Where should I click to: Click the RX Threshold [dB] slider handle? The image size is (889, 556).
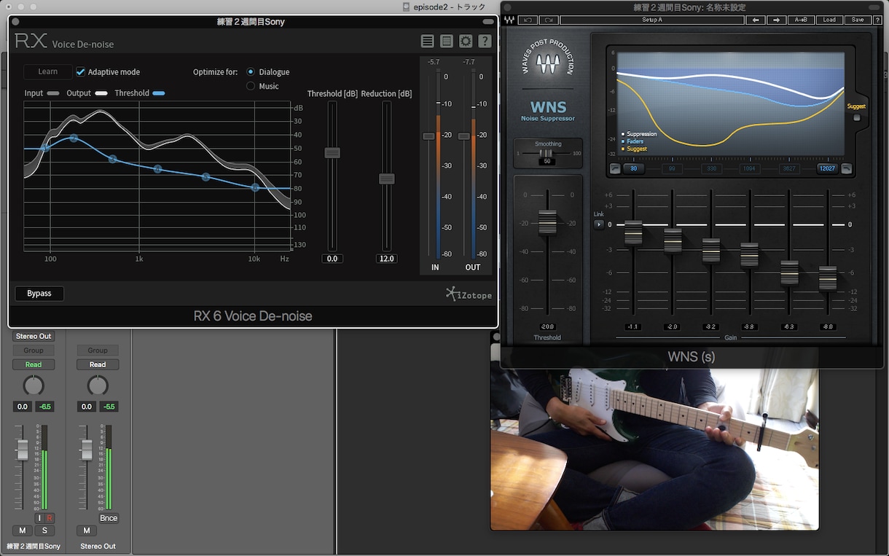coord(332,152)
